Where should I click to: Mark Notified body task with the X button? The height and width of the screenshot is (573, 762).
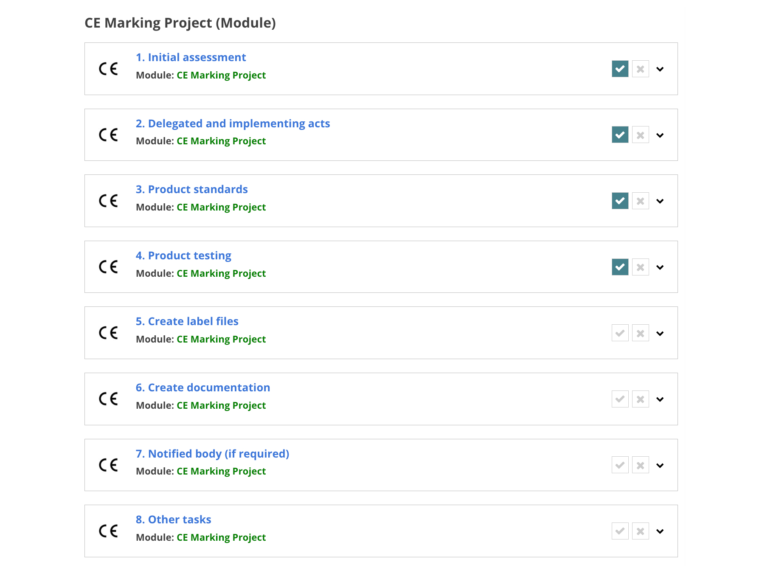(x=641, y=465)
